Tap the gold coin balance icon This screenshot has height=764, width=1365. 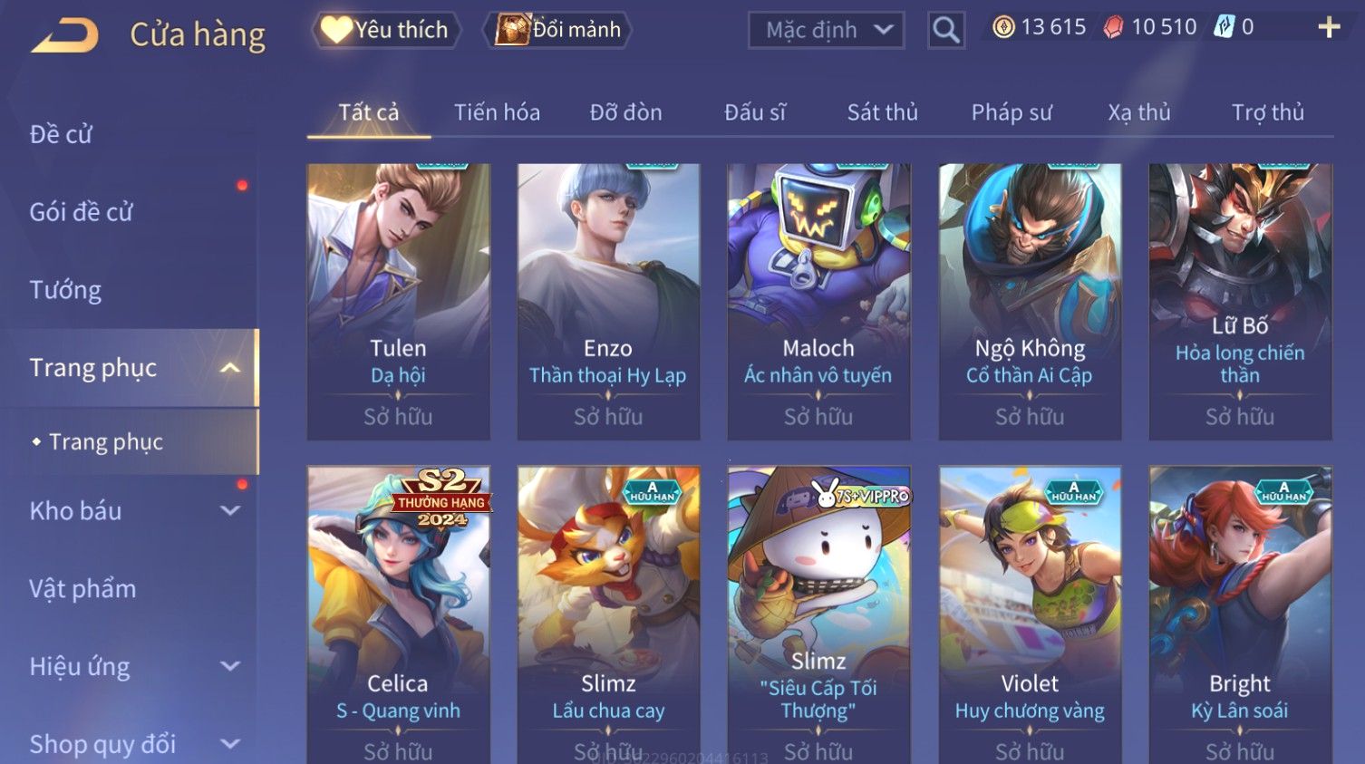pyautogui.click(x=1003, y=27)
